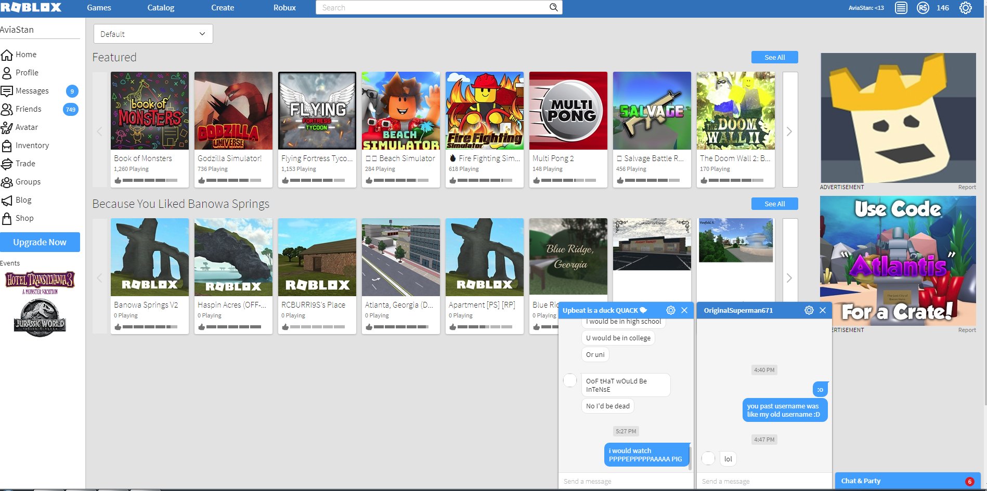
Task: Go to Inventory in the sidebar
Action: (x=32, y=145)
